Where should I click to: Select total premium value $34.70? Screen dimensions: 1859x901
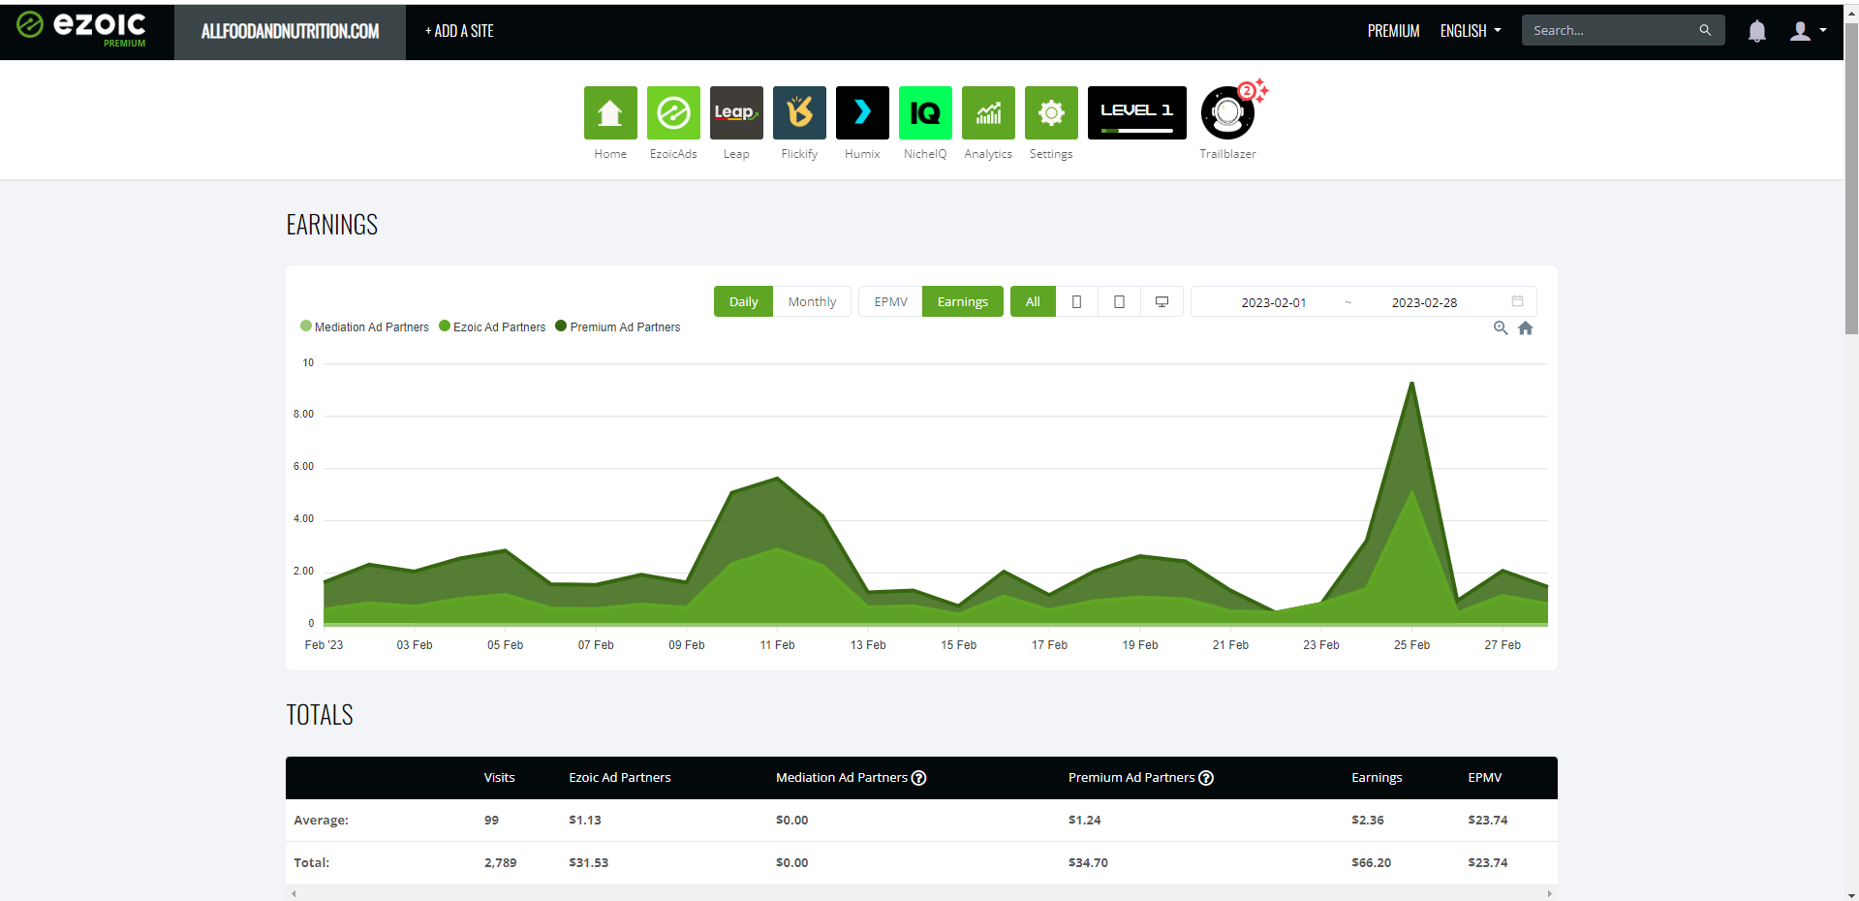coord(1088,862)
